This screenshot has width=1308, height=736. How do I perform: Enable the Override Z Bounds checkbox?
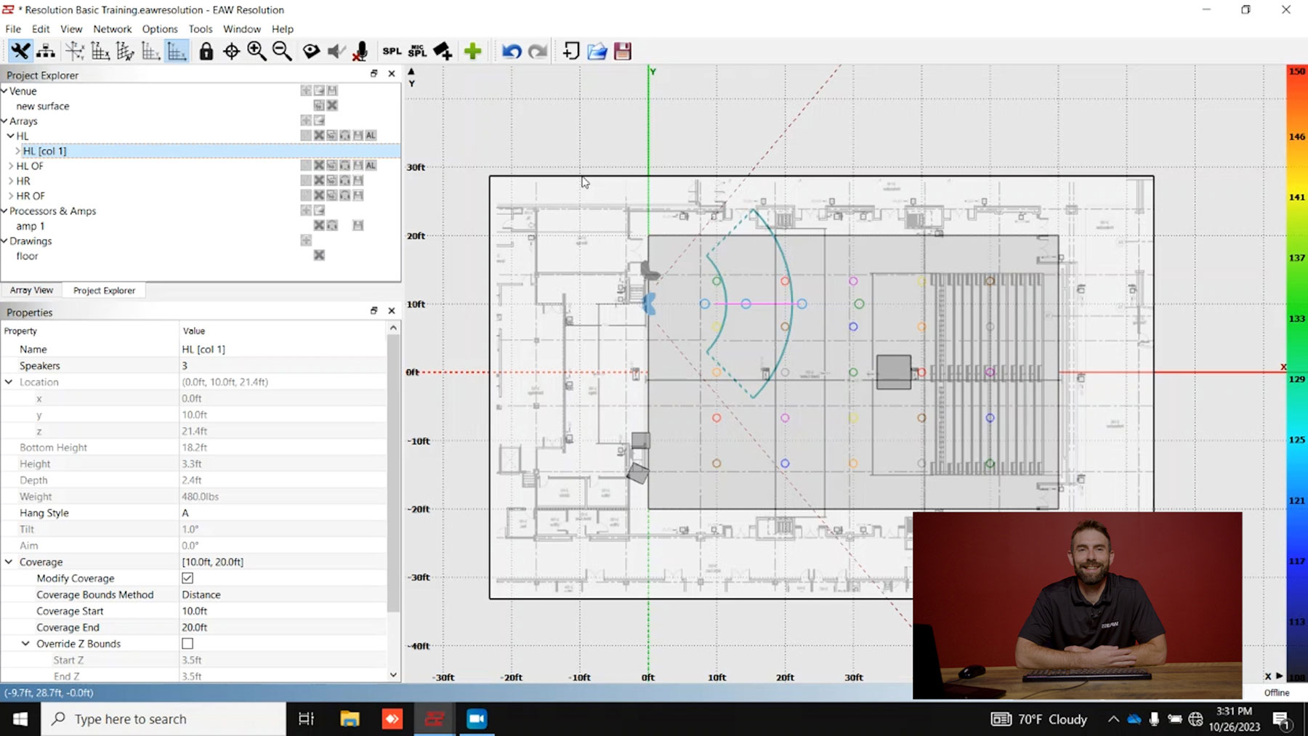pos(187,644)
